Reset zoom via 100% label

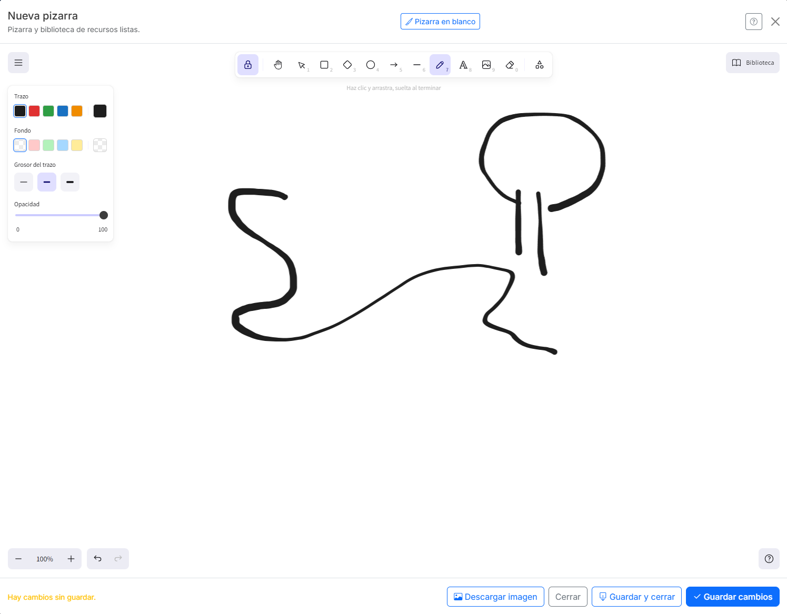point(45,559)
